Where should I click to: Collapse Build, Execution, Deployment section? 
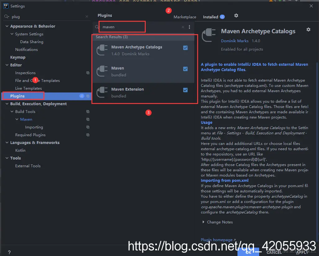[7, 104]
